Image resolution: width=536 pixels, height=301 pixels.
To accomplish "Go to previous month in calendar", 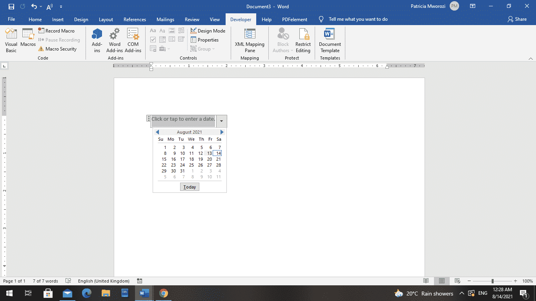I will pos(157,132).
